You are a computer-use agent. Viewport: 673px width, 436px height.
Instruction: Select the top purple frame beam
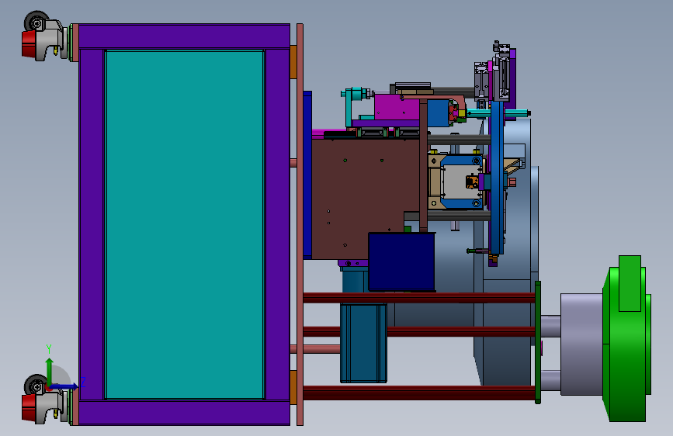[x=184, y=36]
